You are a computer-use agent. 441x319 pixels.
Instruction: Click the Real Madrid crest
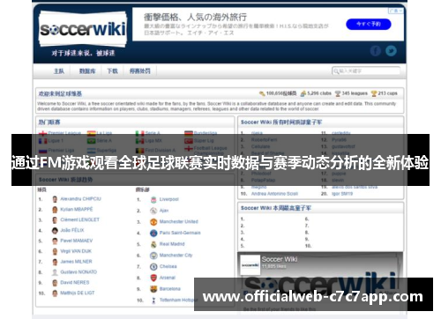tap(153, 244)
